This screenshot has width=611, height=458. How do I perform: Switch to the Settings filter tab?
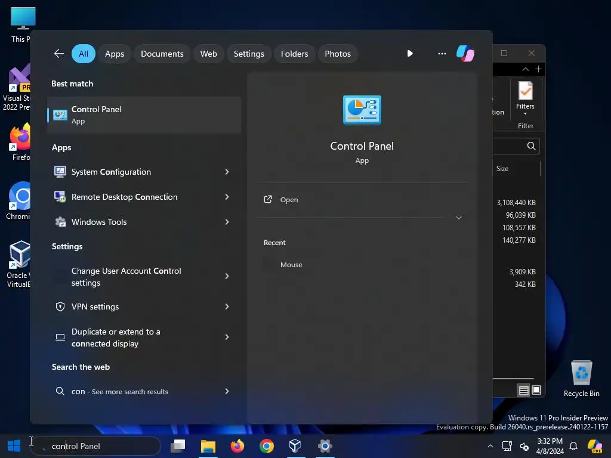pos(249,54)
